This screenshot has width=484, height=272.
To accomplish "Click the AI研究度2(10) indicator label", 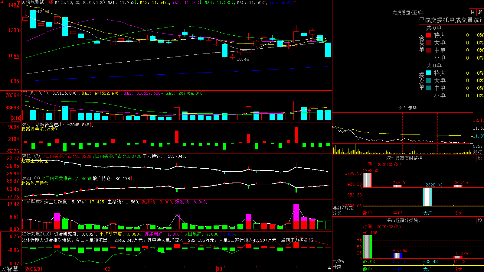I will [36, 234].
